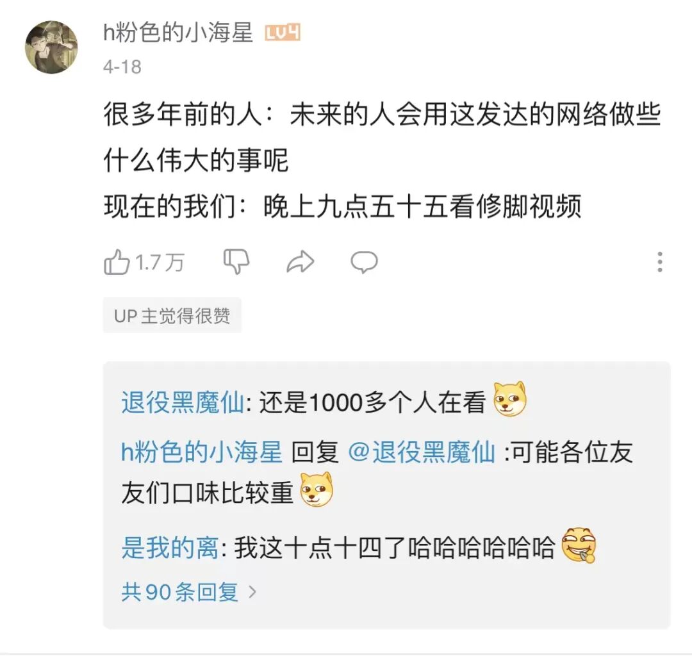Open h粉色的小海星 profile from top username

point(178,33)
